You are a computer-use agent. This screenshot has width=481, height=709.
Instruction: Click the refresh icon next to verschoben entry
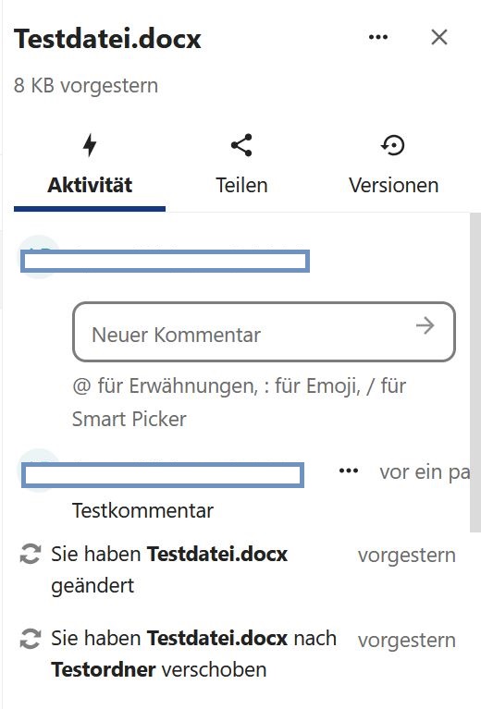coord(31,638)
